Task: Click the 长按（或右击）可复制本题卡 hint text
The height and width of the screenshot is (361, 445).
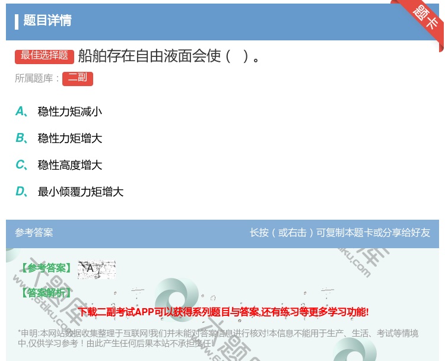Action: point(340,233)
